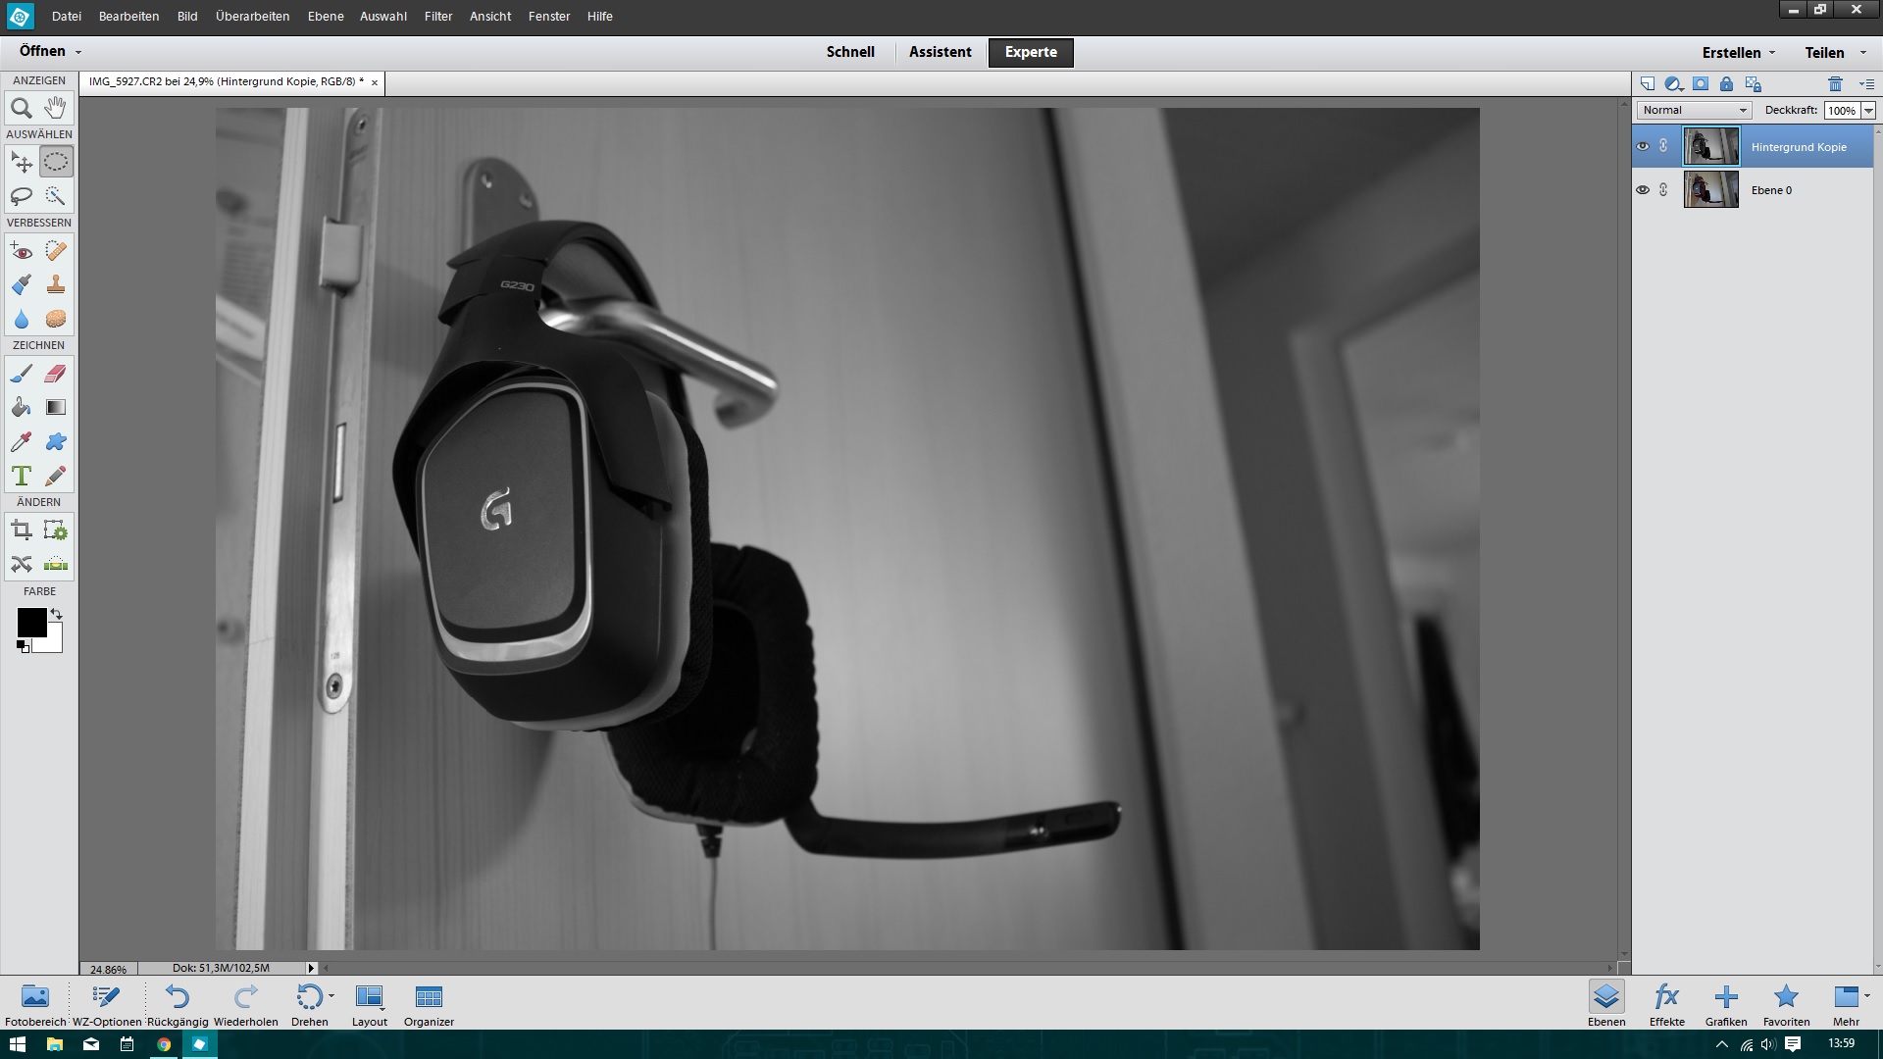Viewport: 1883px width, 1059px height.
Task: Select the Red Eye Removal tool
Action: [22, 251]
